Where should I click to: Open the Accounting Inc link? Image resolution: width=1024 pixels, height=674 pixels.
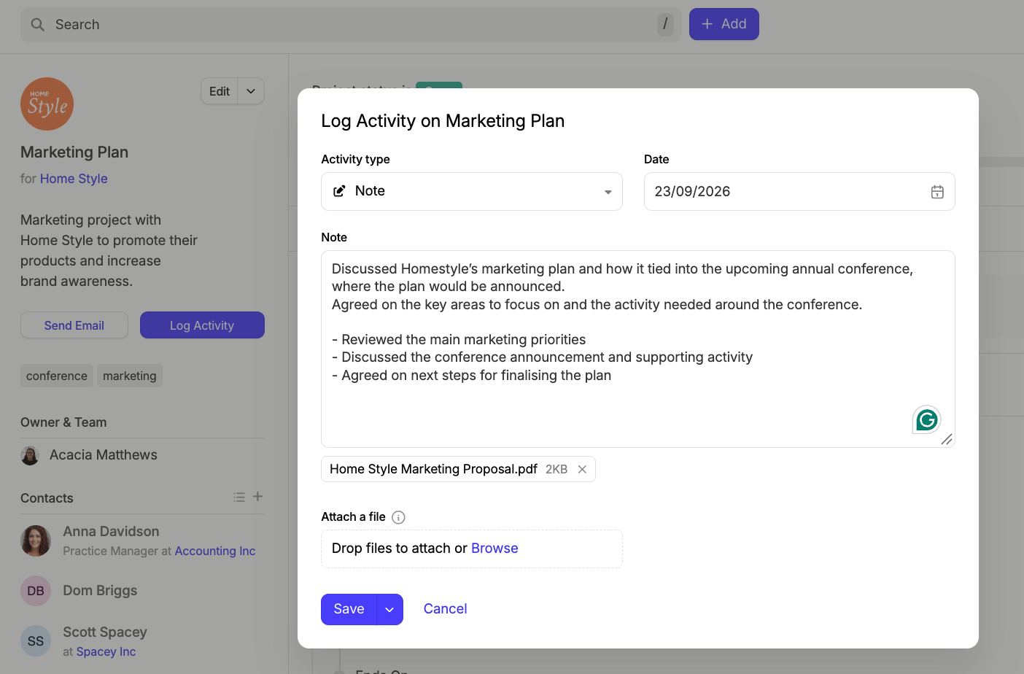point(215,551)
